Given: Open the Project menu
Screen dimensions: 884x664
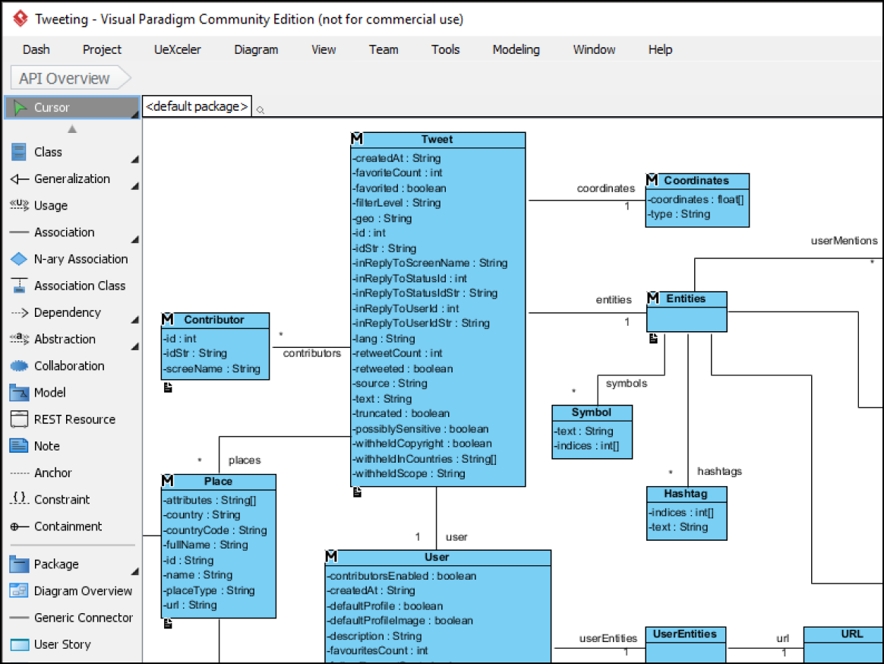Looking at the screenshot, I should tap(102, 49).
